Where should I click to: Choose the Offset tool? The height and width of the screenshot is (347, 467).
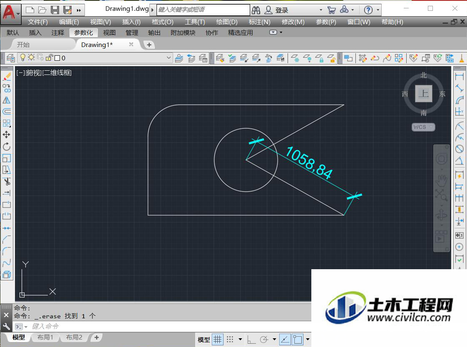pyautogui.click(x=7, y=112)
